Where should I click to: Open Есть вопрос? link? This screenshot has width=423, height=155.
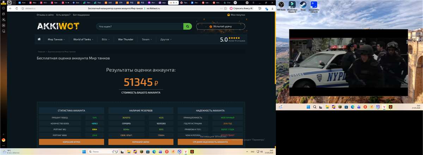63,15
